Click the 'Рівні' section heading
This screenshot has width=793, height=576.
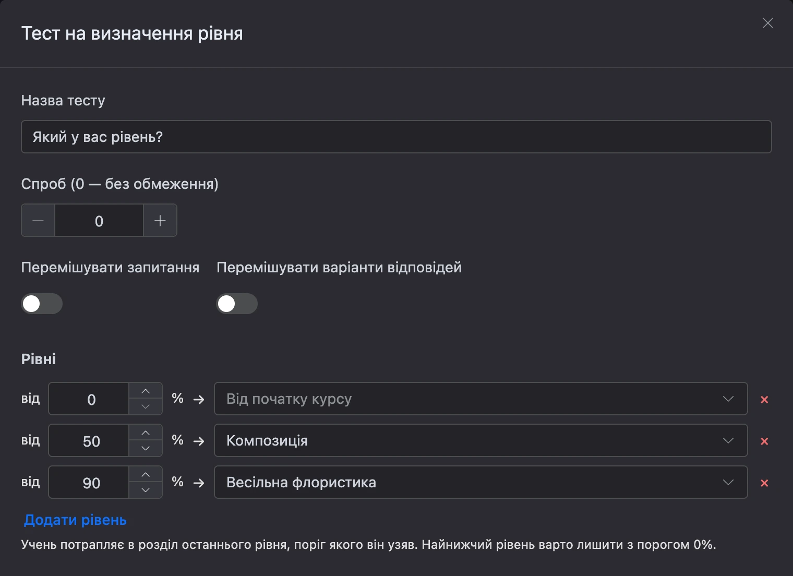pyautogui.click(x=39, y=359)
